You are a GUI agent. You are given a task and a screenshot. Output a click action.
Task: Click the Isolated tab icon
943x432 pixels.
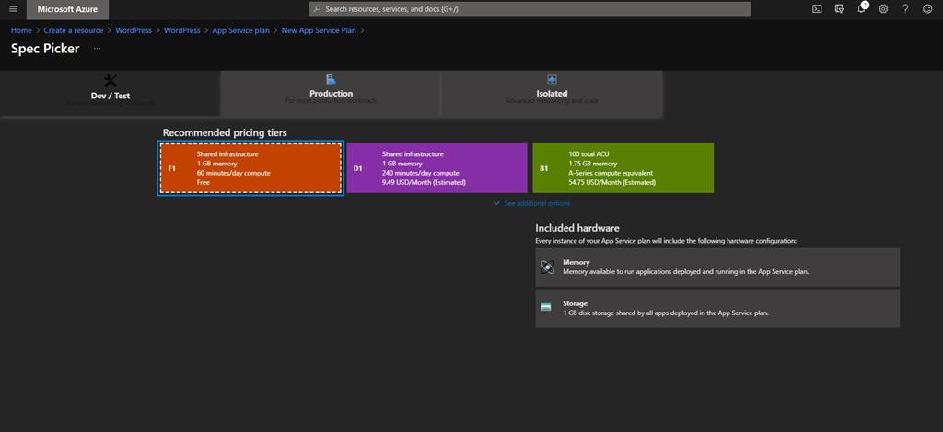coord(553,79)
